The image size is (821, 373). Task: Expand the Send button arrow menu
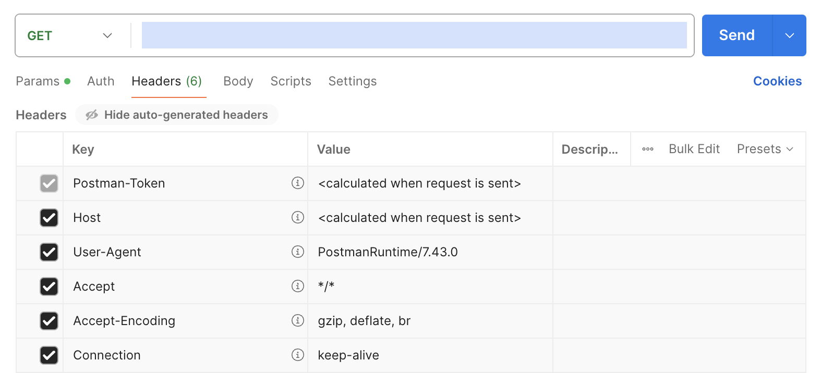click(x=789, y=35)
